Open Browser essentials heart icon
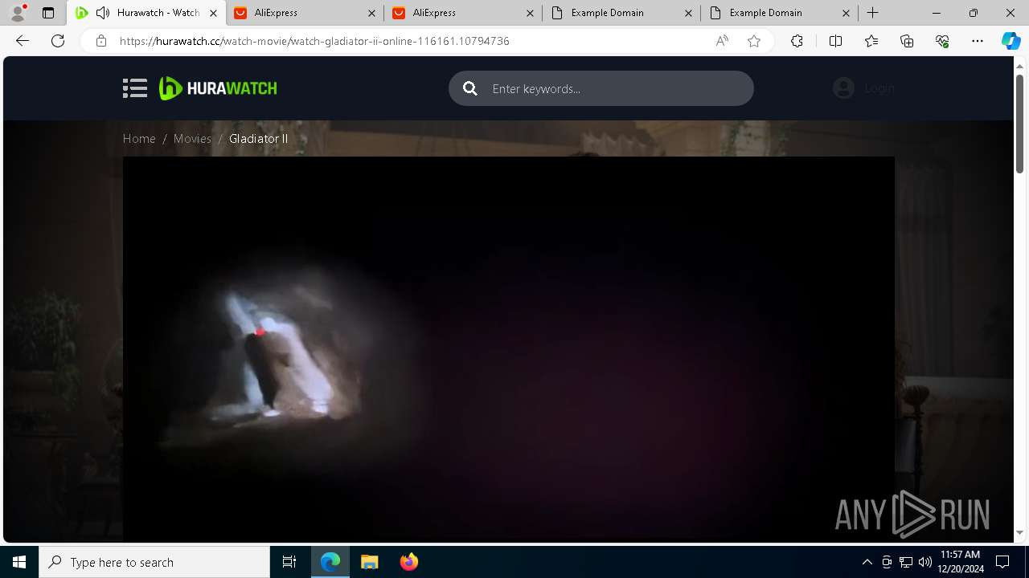 [x=942, y=41]
